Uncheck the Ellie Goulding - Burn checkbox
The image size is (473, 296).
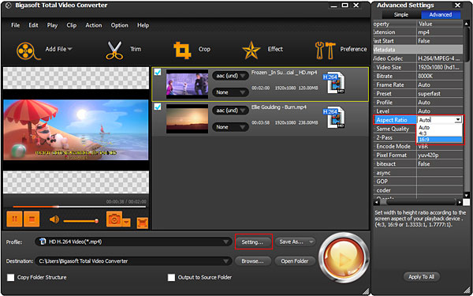point(158,107)
